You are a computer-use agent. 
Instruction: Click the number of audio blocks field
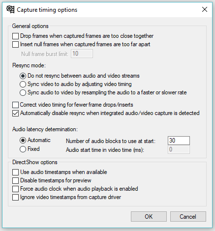(179, 141)
